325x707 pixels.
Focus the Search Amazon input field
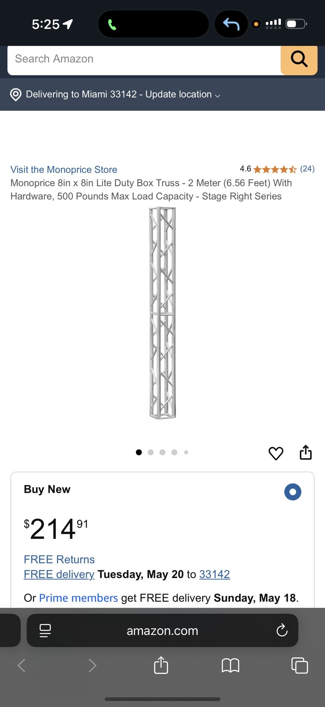tap(143, 59)
